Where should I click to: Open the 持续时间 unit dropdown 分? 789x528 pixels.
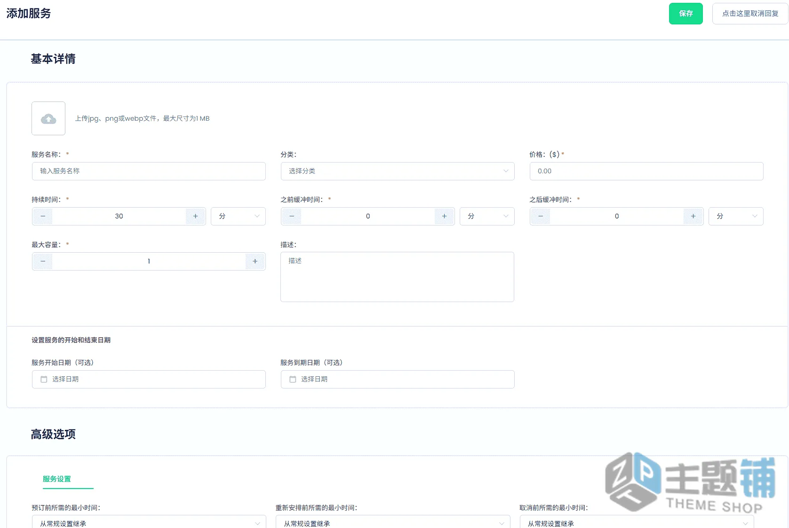pos(238,216)
